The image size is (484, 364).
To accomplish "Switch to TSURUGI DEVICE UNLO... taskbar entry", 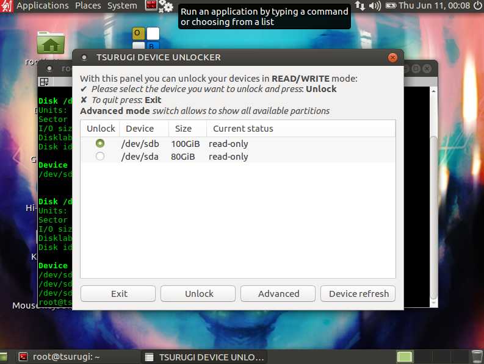I will tap(204, 357).
